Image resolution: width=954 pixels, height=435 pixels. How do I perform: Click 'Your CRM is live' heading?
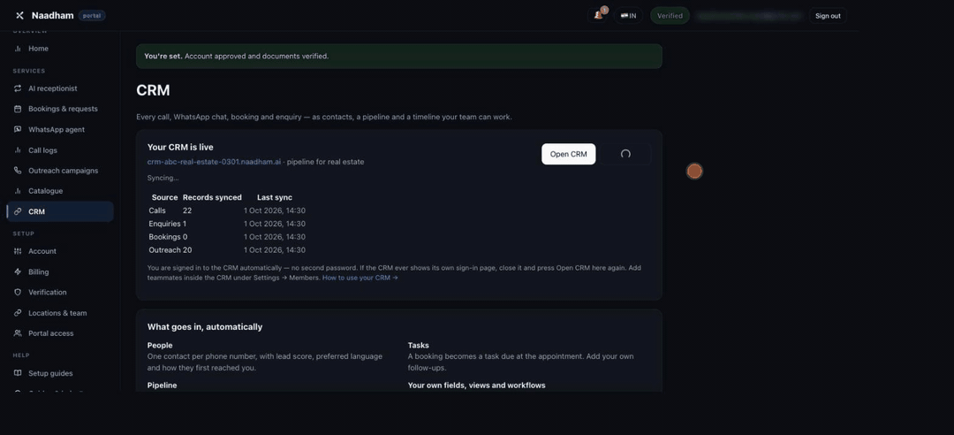pos(180,148)
